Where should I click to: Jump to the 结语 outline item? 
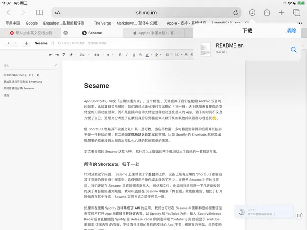pyautogui.click(x=6, y=95)
